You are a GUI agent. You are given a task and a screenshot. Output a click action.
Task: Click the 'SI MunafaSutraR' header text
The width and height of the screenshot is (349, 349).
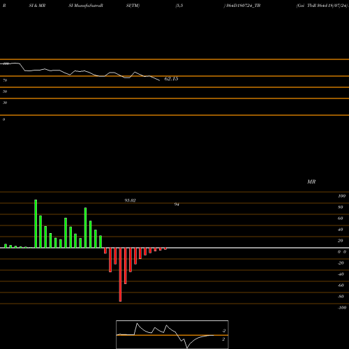click(86, 6)
